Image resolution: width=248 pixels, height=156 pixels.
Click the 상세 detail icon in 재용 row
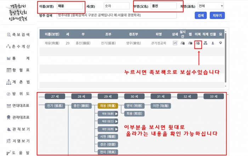[x=175, y=43]
